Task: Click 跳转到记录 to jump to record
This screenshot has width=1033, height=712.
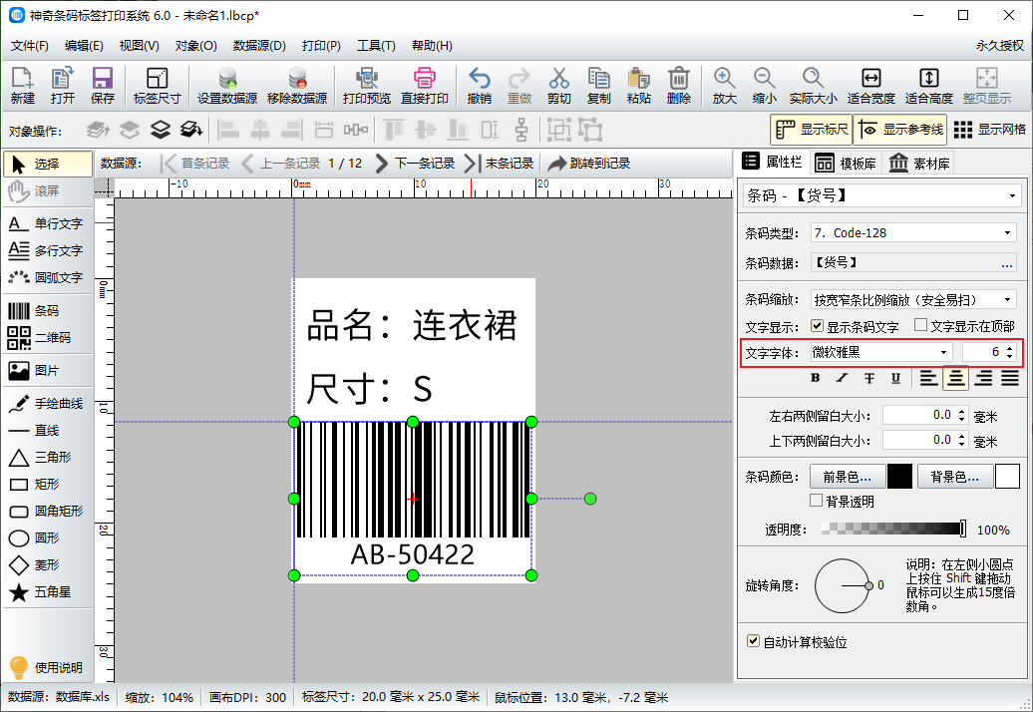Action: (589, 164)
